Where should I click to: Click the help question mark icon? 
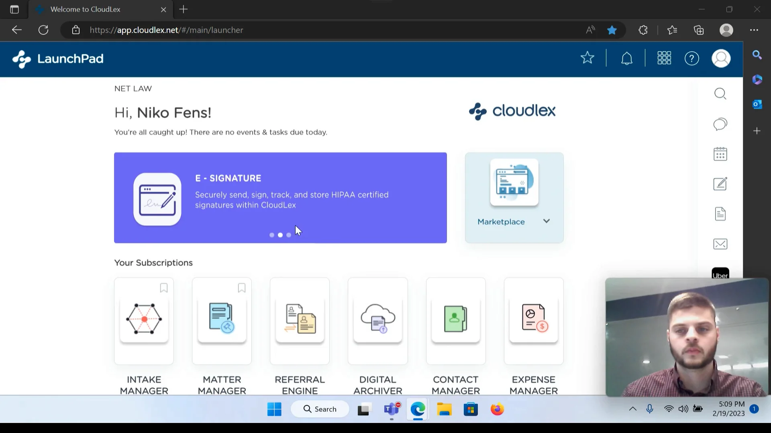[691, 59]
